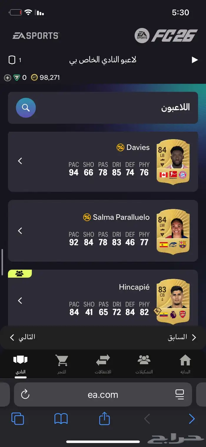The width and height of the screenshot is (206, 447).
Task: Tap the Next page button (التالي)
Action: (x=22, y=337)
